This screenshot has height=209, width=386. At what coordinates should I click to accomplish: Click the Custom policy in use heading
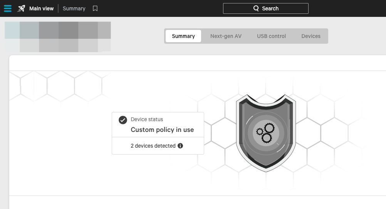tap(162, 130)
